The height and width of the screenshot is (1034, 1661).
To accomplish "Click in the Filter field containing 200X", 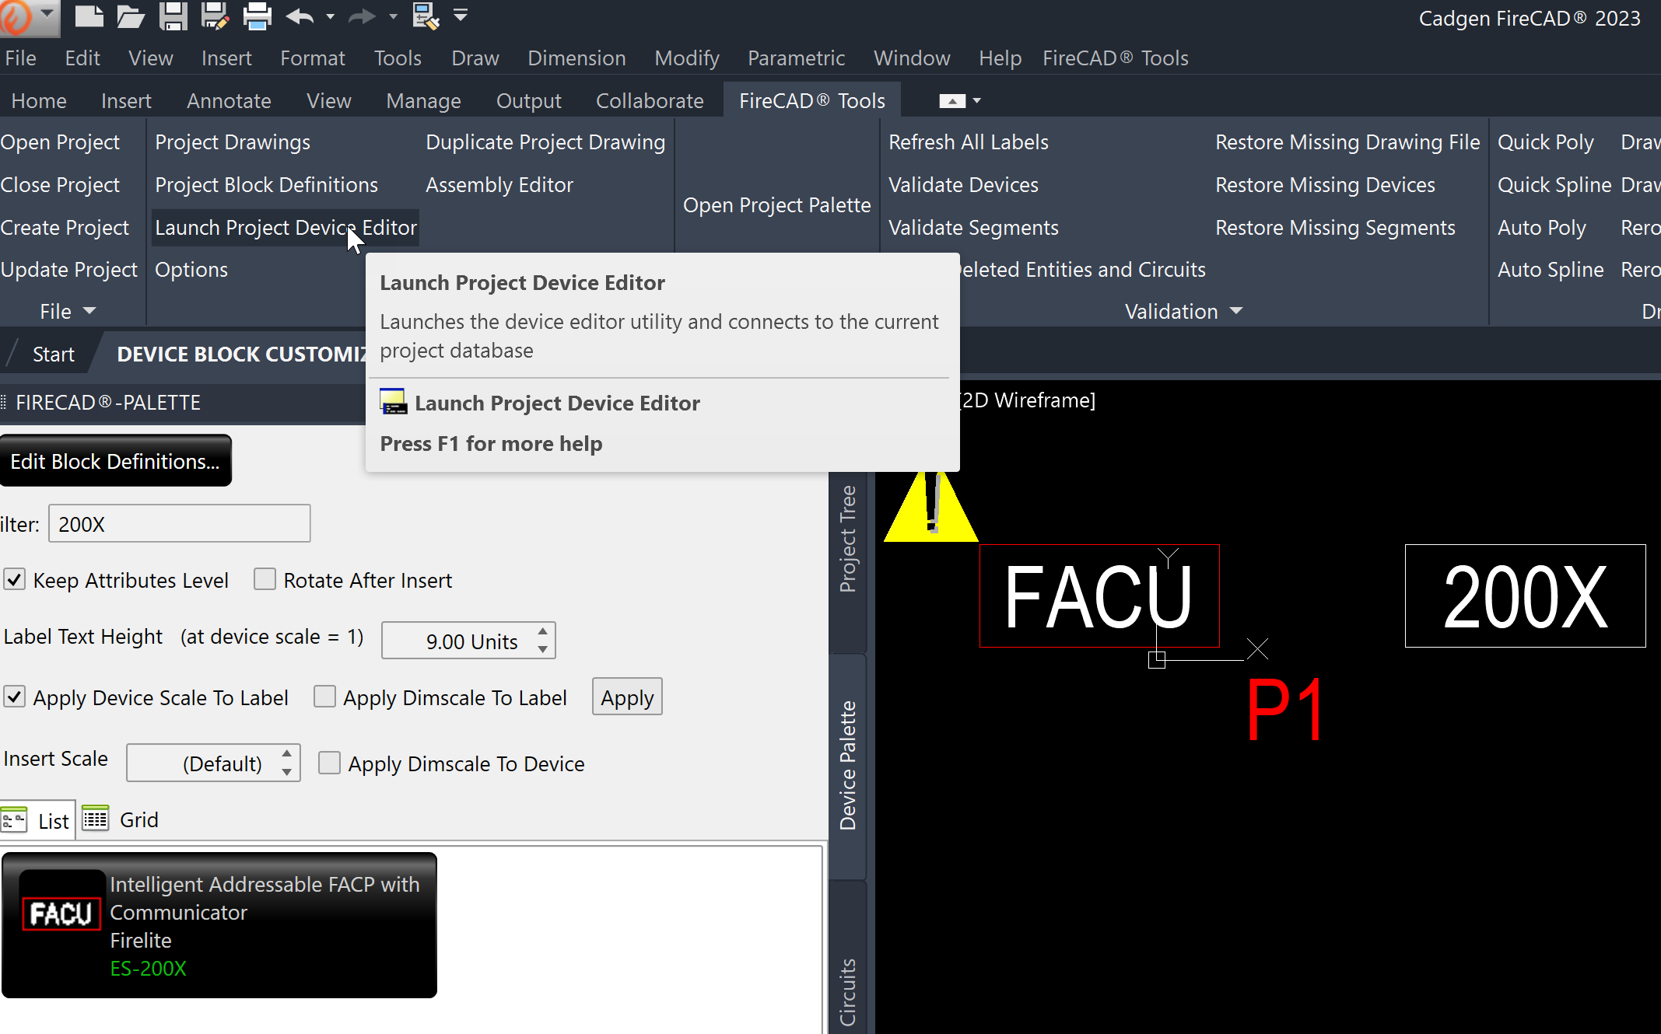I will (179, 523).
